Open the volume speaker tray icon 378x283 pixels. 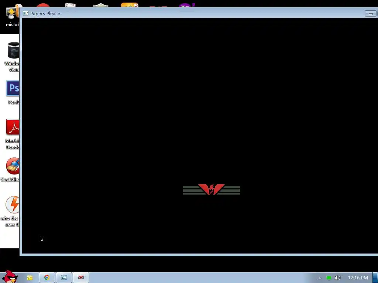[337, 278]
